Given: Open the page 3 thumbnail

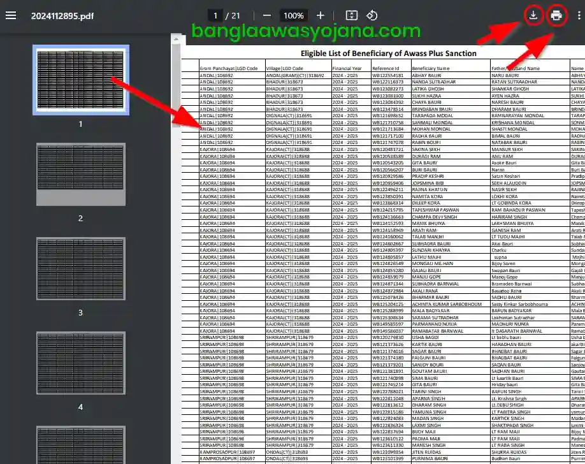Looking at the screenshot, I should tap(80, 268).
